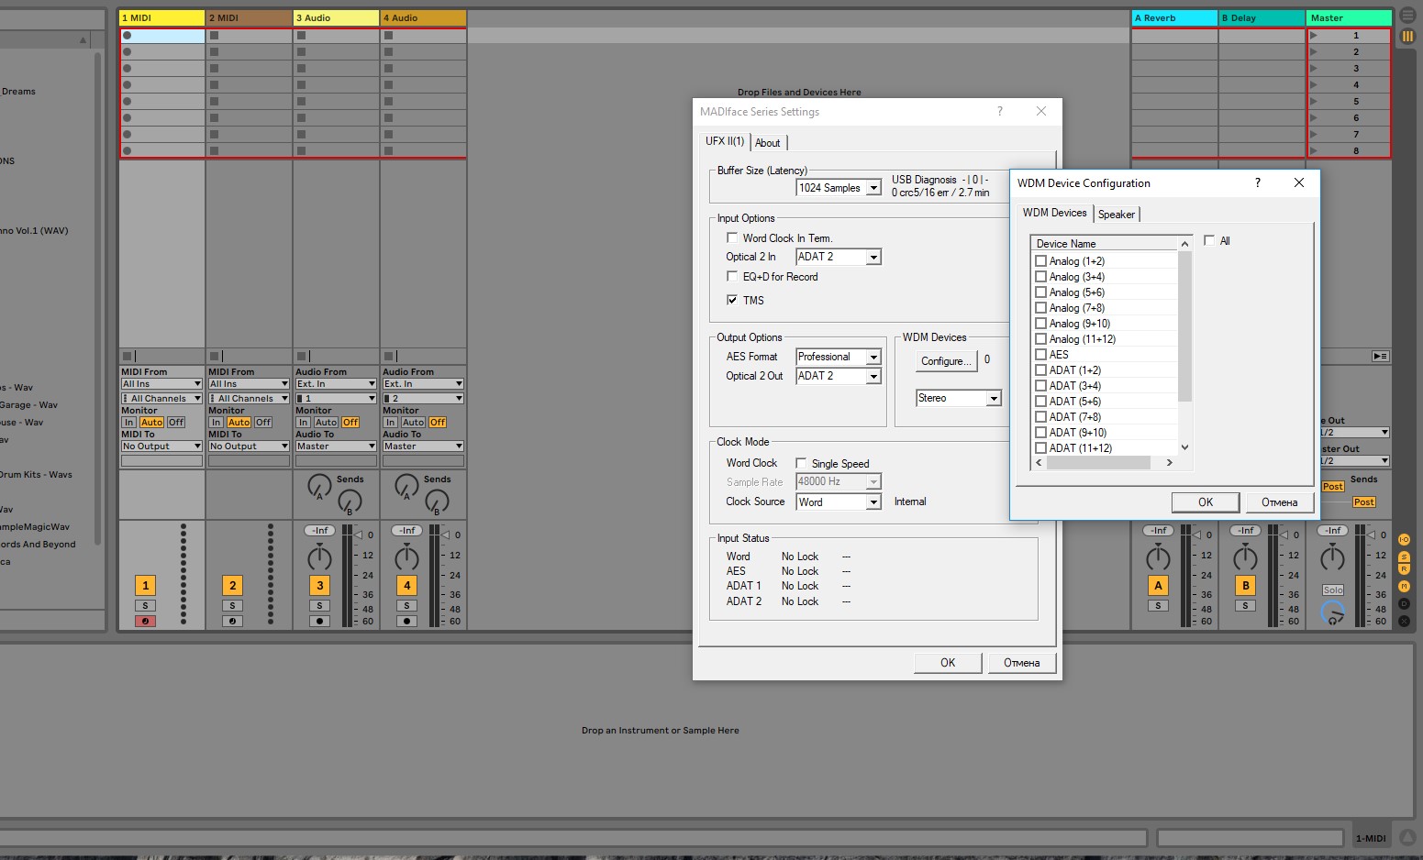The height and width of the screenshot is (860, 1423).
Task: Click the first clip slot of 1 MIDI
Action: [162, 36]
